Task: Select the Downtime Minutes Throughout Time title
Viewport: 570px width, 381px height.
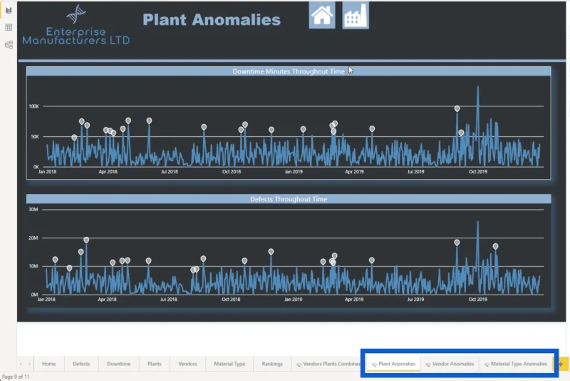Action: (x=289, y=71)
